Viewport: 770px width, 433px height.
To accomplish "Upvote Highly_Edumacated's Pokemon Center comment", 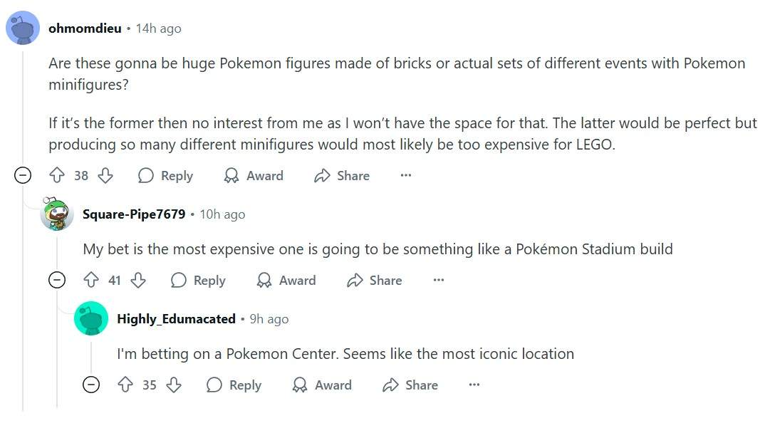I will 125,385.
